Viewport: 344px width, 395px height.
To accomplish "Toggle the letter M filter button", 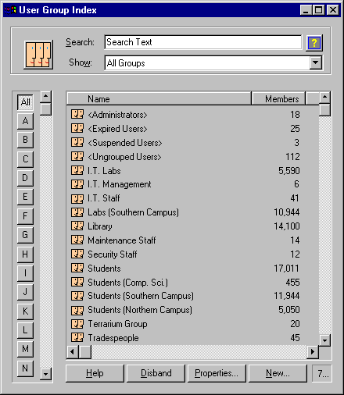I will [25, 349].
